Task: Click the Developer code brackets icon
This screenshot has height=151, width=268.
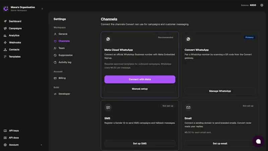Action: (55, 94)
